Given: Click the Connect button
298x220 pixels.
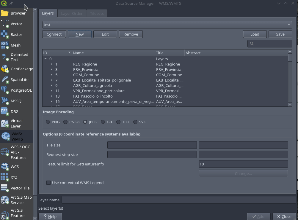Looking at the screenshot, I should click(x=54, y=34).
